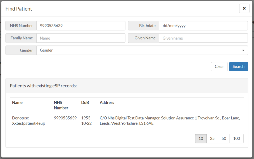Click the Given Name text field
254x159 pixels.
tap(203, 38)
